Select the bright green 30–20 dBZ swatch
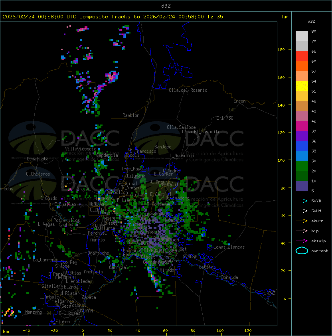 (302, 166)
